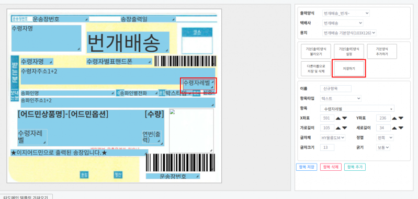Click the 항목 삭제 button
Image resolution: width=418 pixels, height=199 pixels.
point(331,167)
